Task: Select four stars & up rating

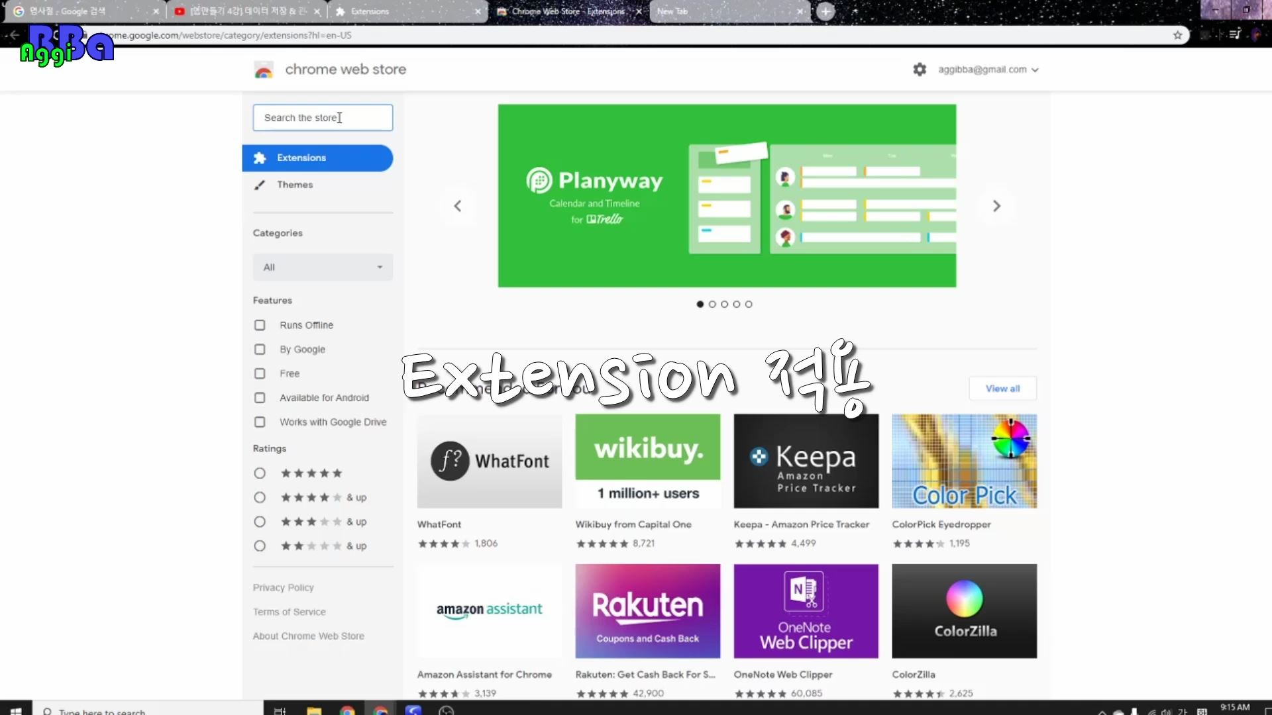Action: pyautogui.click(x=260, y=497)
